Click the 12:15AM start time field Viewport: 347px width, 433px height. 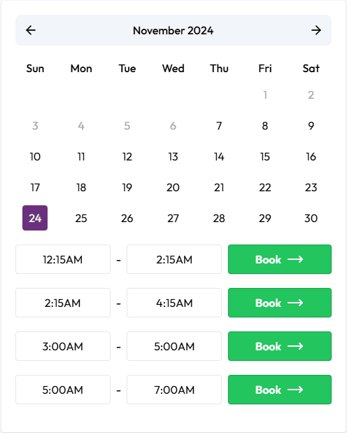(63, 259)
